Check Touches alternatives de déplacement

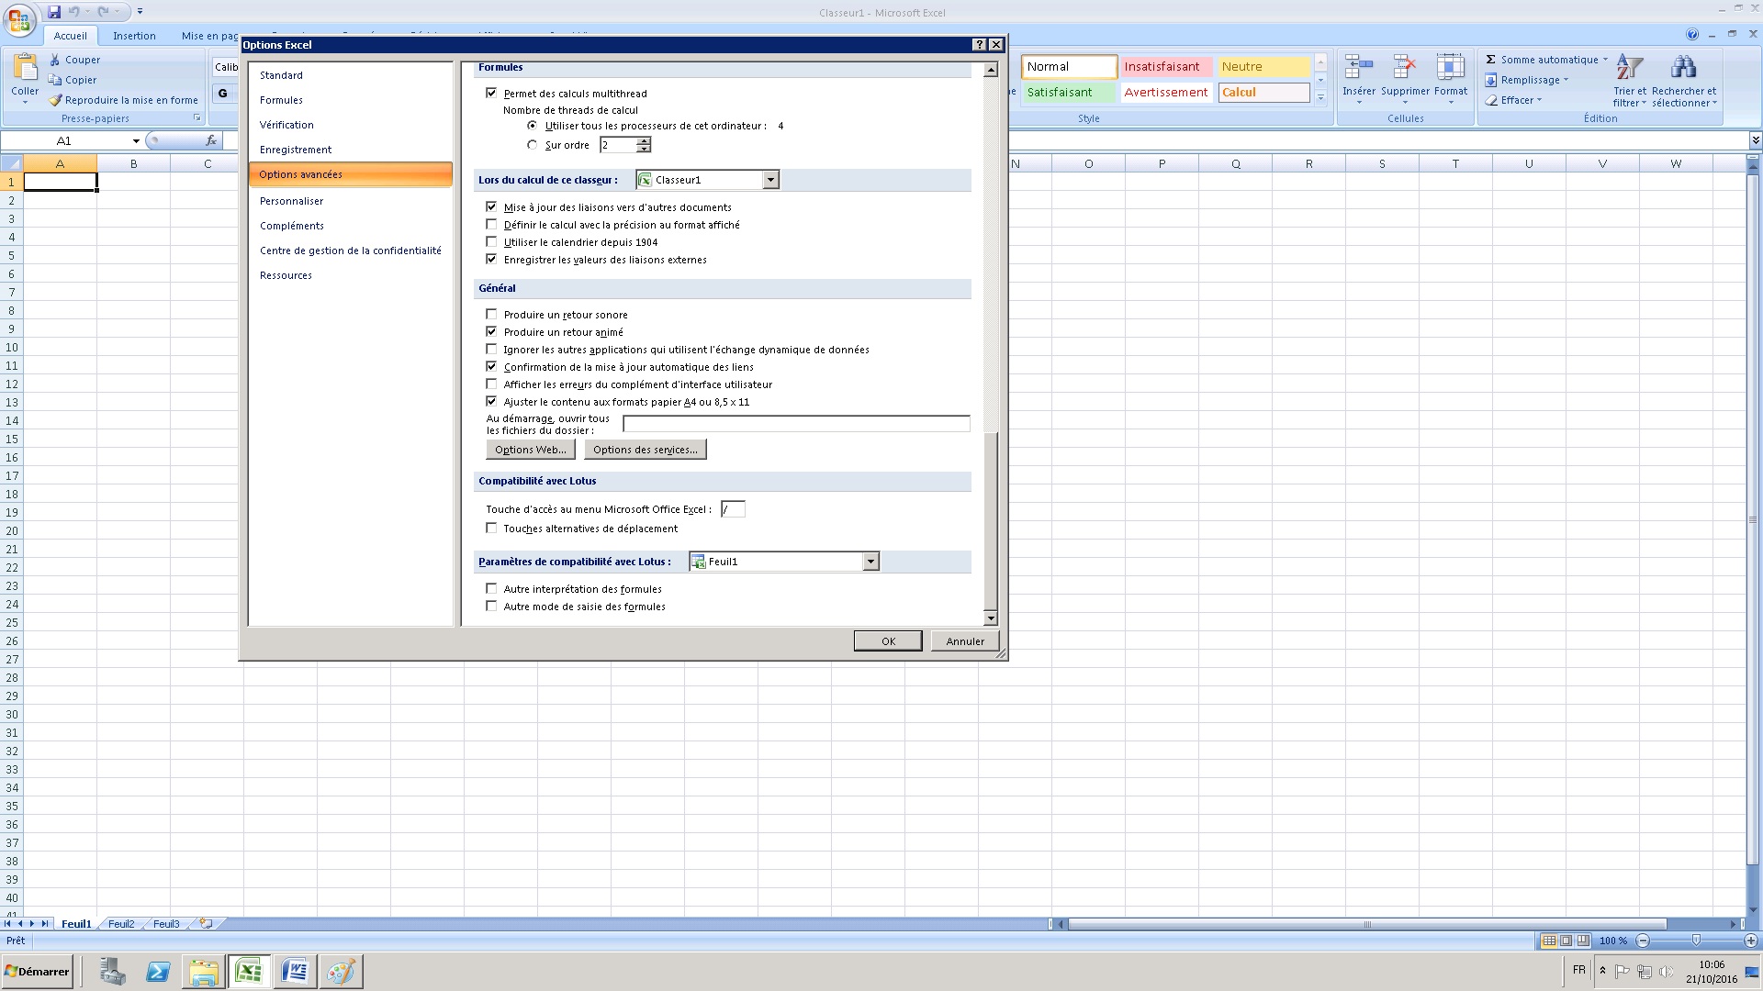click(x=491, y=528)
